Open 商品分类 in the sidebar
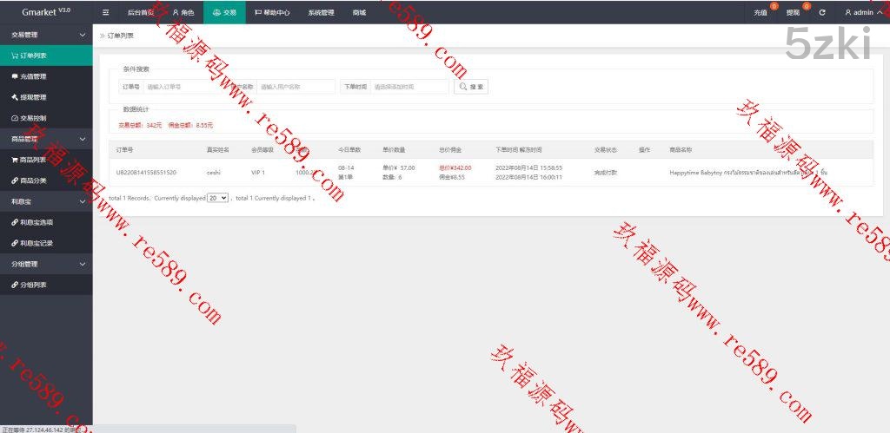The image size is (890, 433). [x=33, y=180]
